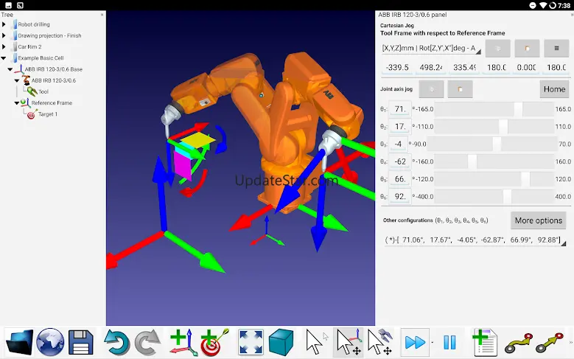Click the More options button
Screen dimensions: 574x359
point(538,220)
